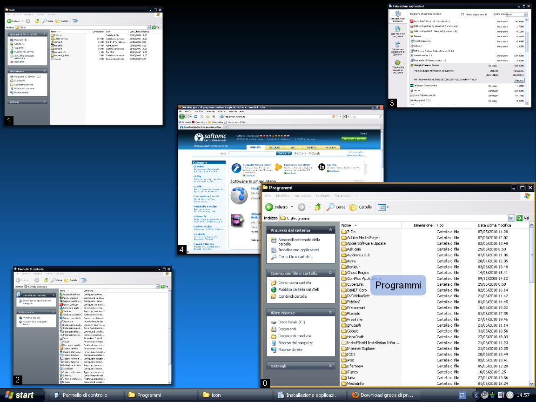Go up one folder level in Programmi

(318, 207)
